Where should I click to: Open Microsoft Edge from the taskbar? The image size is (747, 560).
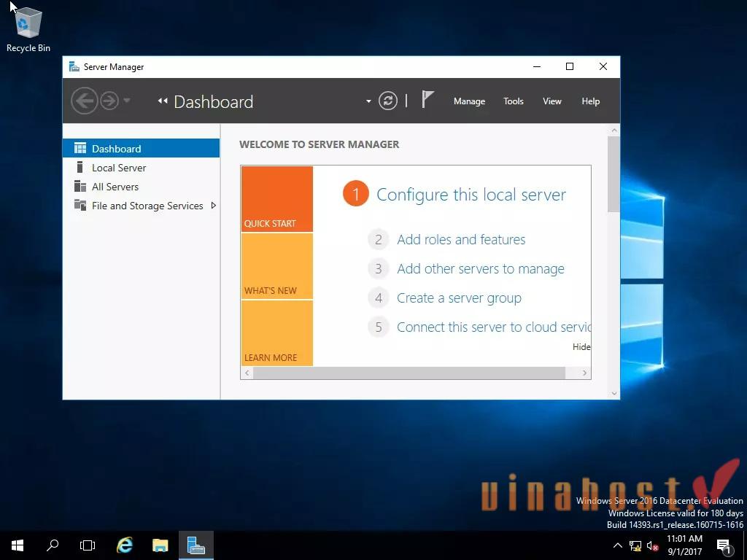point(124,545)
